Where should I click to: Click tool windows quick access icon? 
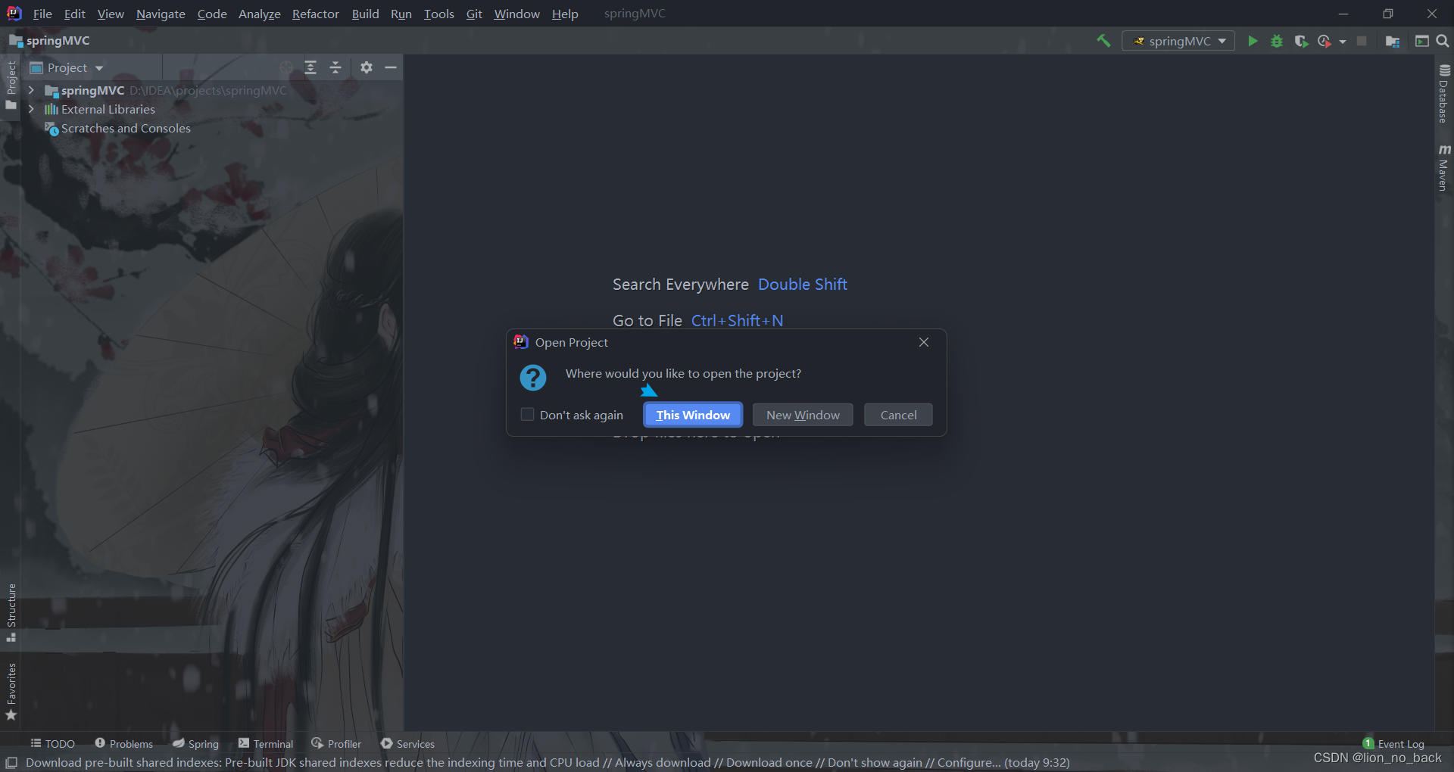coord(11,762)
